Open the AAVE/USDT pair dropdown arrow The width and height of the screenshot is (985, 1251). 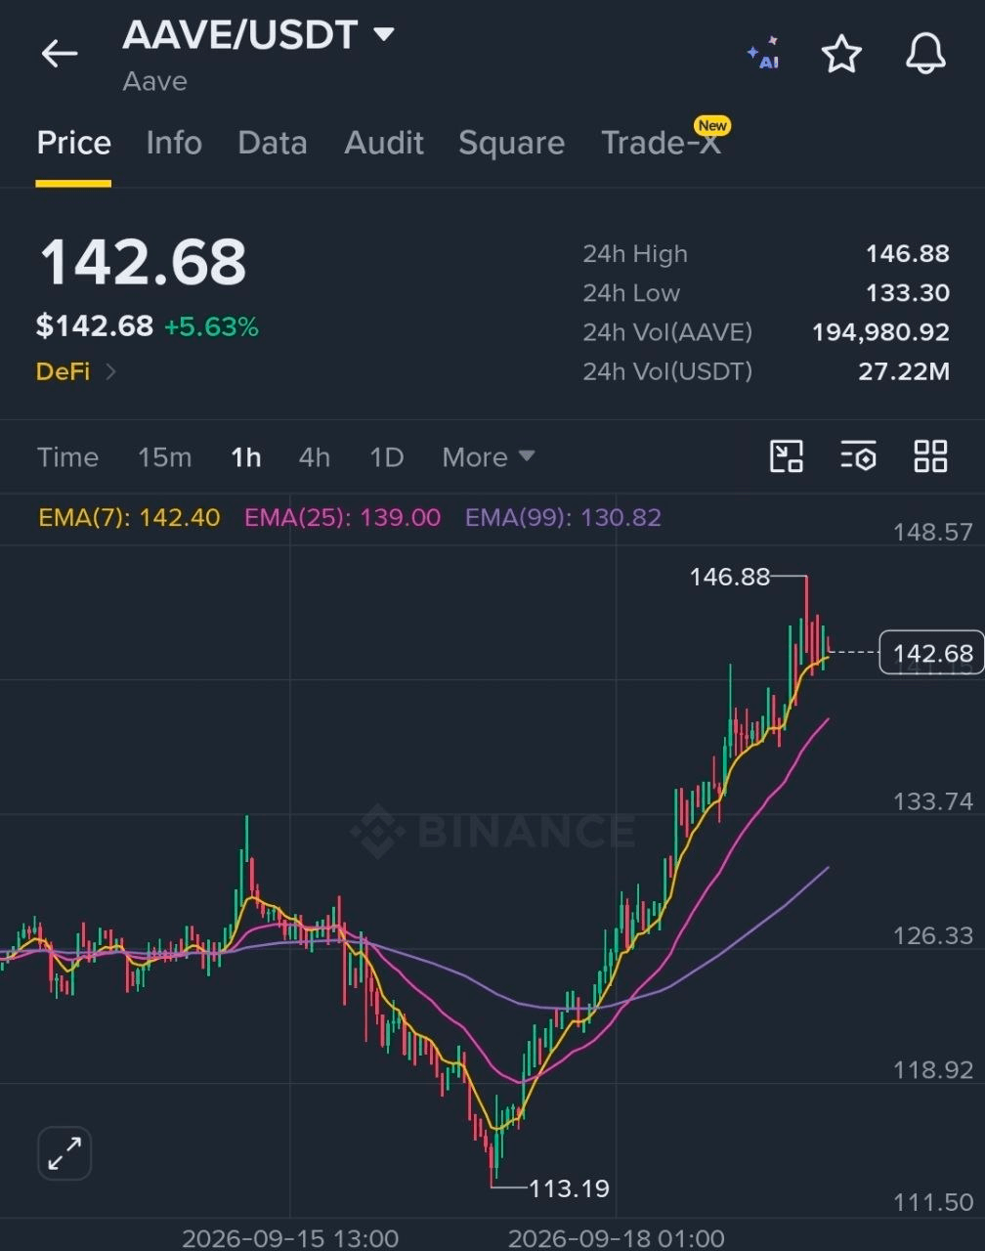[384, 35]
